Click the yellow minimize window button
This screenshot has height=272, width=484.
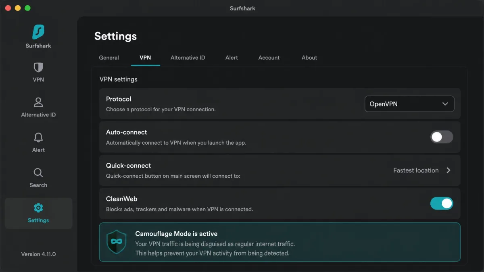[x=17, y=8]
